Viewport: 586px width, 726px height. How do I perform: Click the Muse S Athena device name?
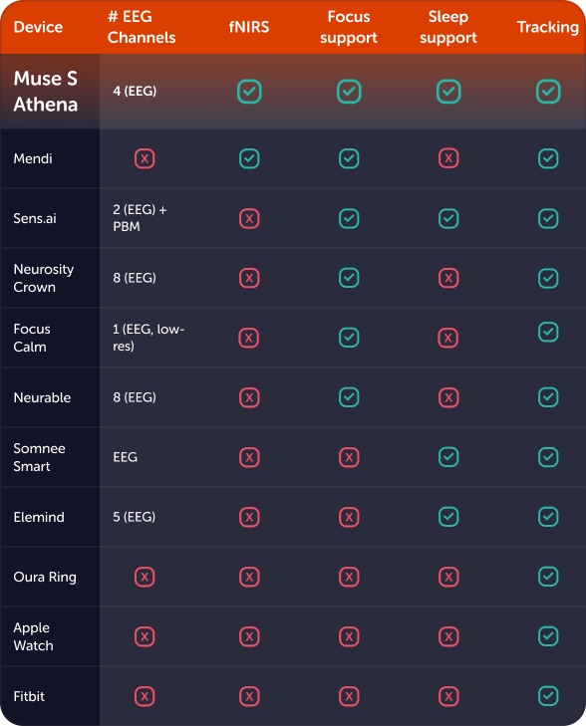pos(46,92)
